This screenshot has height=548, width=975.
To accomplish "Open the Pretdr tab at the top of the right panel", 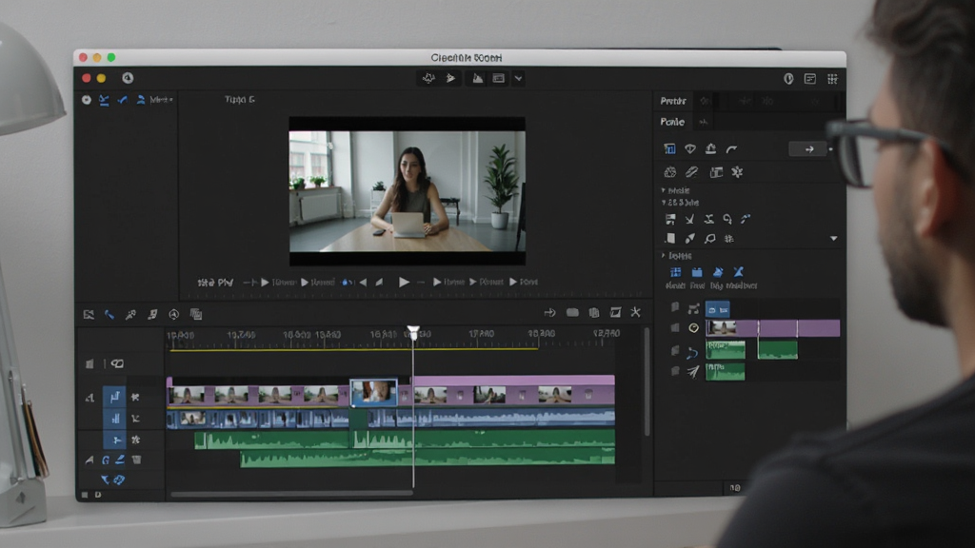I will point(673,101).
